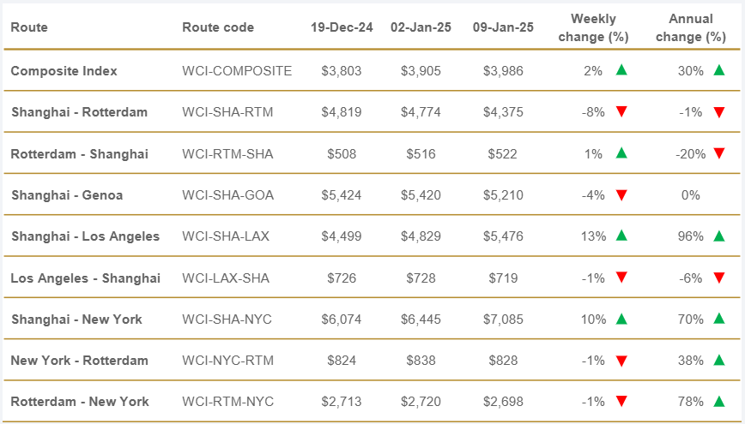Select the Shanghai - Los Angeles route name
This screenshot has width=745, height=424.
pos(85,236)
